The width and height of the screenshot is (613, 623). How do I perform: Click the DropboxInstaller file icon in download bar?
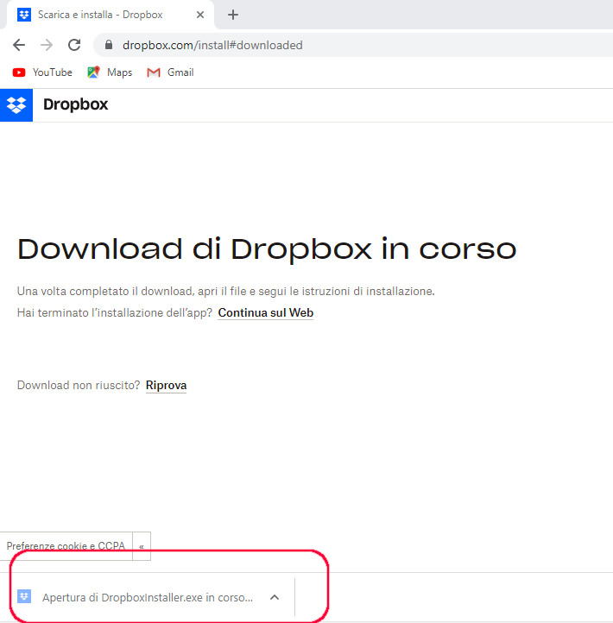(x=24, y=596)
